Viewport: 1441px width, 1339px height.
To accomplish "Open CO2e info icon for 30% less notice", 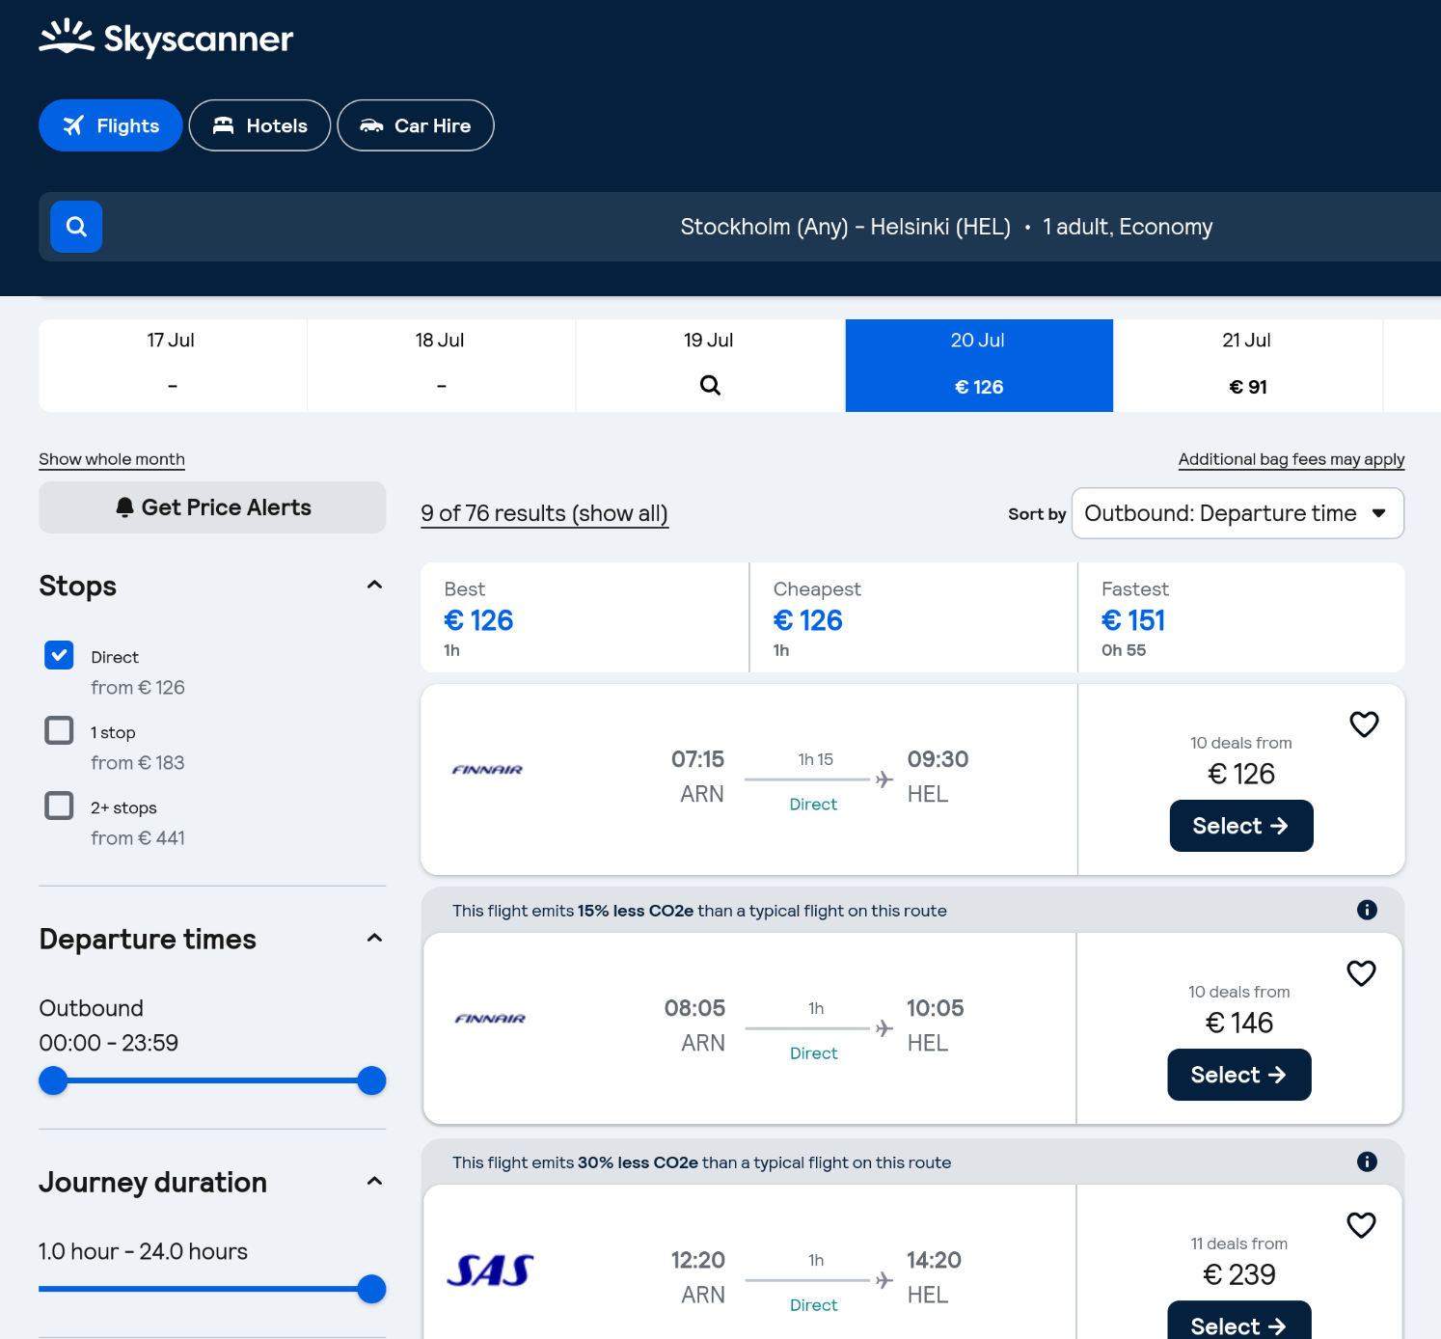I will pyautogui.click(x=1367, y=1161).
